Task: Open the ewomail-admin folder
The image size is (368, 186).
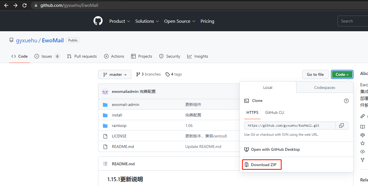Action: click(126, 105)
